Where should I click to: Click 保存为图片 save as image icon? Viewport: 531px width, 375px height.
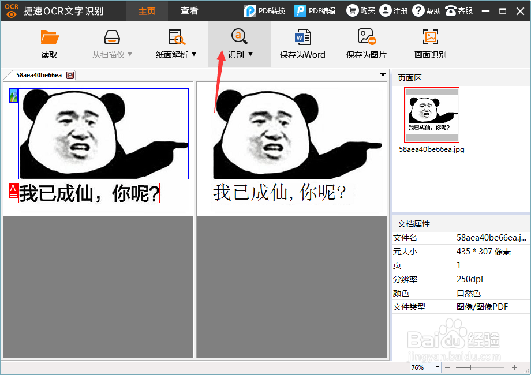(x=367, y=36)
